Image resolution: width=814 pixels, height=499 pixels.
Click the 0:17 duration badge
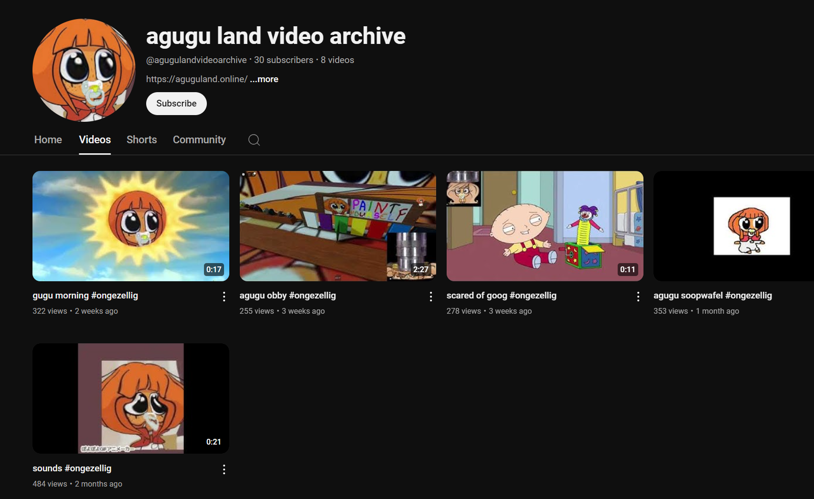[214, 269]
